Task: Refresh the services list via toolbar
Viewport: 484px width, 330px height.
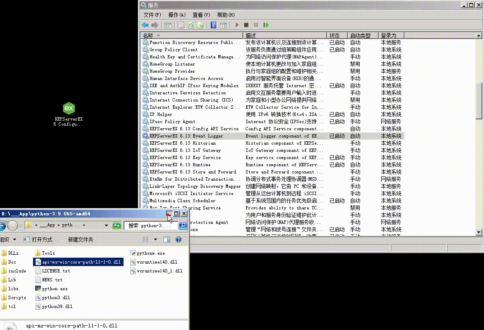Action: pos(191,25)
